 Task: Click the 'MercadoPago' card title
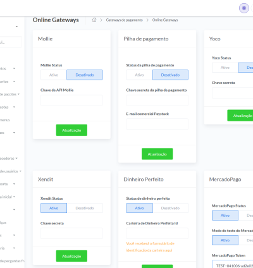pos(225,180)
